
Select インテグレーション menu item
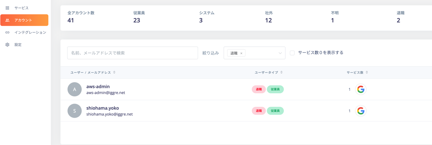click(x=30, y=32)
